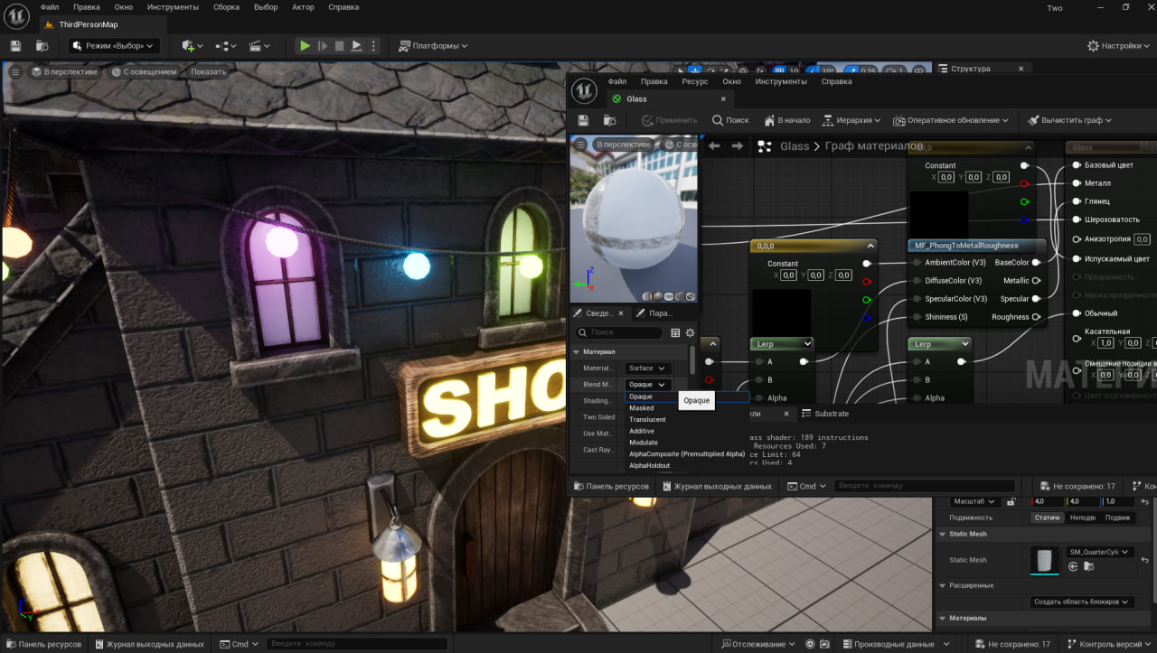Click the scale lock icon next to Масштаб
Screen dimensions: 1157x653
(x=1011, y=501)
